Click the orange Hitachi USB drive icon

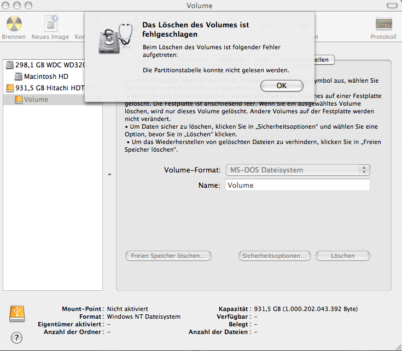(x=10, y=88)
